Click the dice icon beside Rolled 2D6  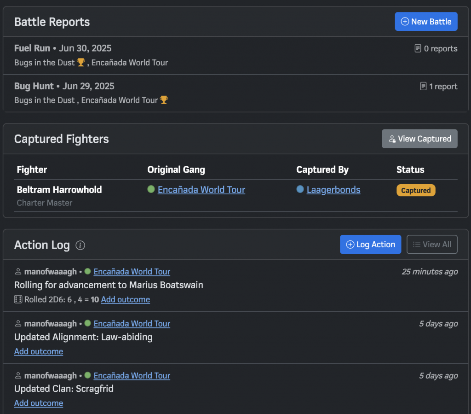point(18,300)
